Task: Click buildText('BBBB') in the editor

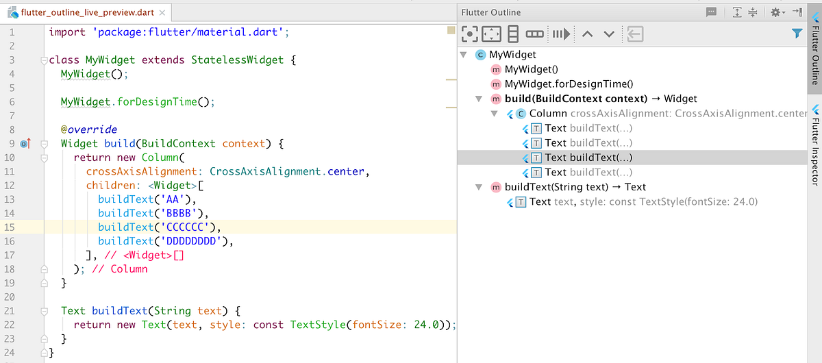Action: [151, 213]
